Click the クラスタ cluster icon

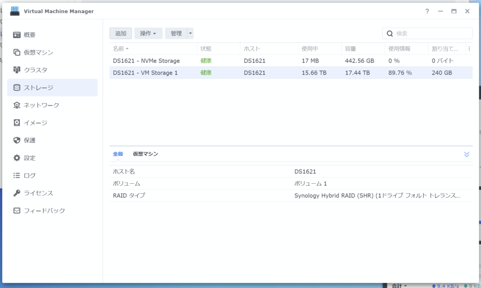click(16, 70)
